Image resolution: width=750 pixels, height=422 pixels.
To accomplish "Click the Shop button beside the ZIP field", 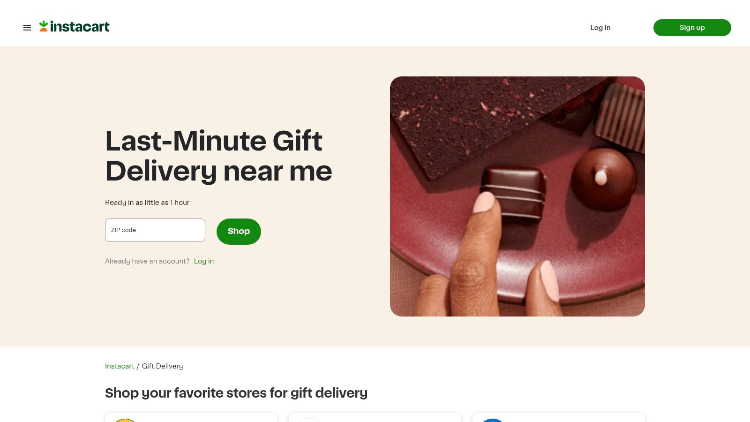I will click(239, 231).
